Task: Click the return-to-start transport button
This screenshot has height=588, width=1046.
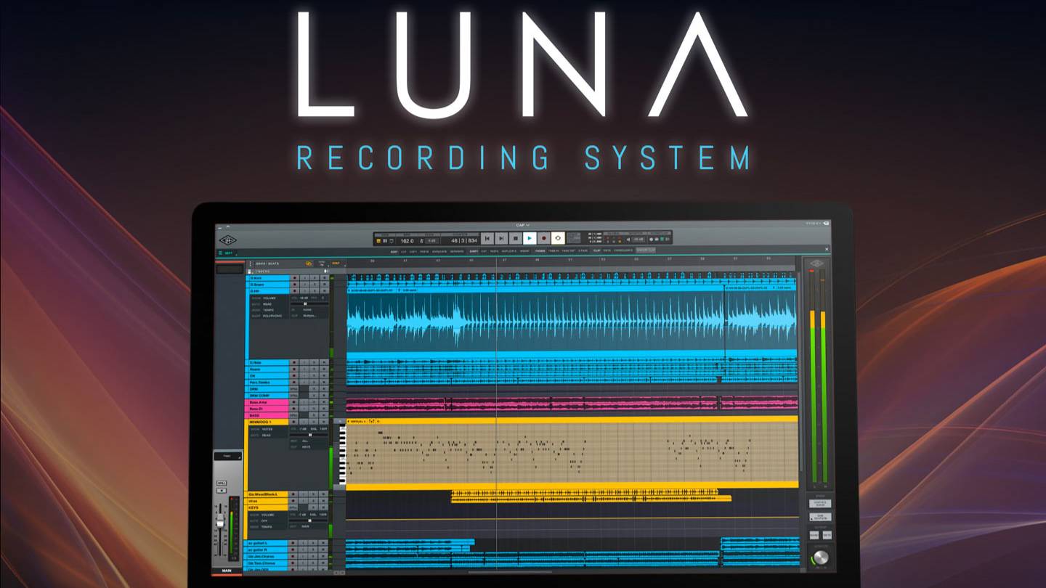Action: pos(487,238)
